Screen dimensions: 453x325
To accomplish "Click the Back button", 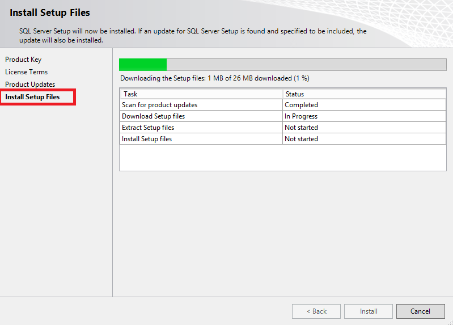I will (x=316, y=311).
